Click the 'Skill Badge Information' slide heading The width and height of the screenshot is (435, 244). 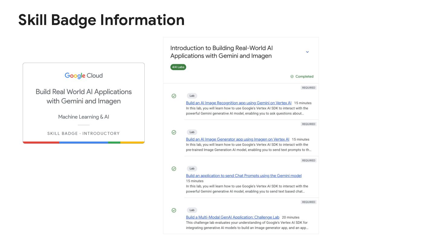pyautogui.click(x=101, y=20)
